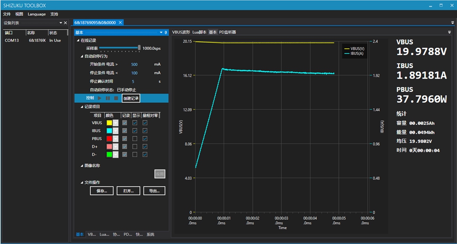Toggle range-zero alignment checkbox for D+
Image resolution: width=457 pixels, height=244 pixels.
pos(145,147)
